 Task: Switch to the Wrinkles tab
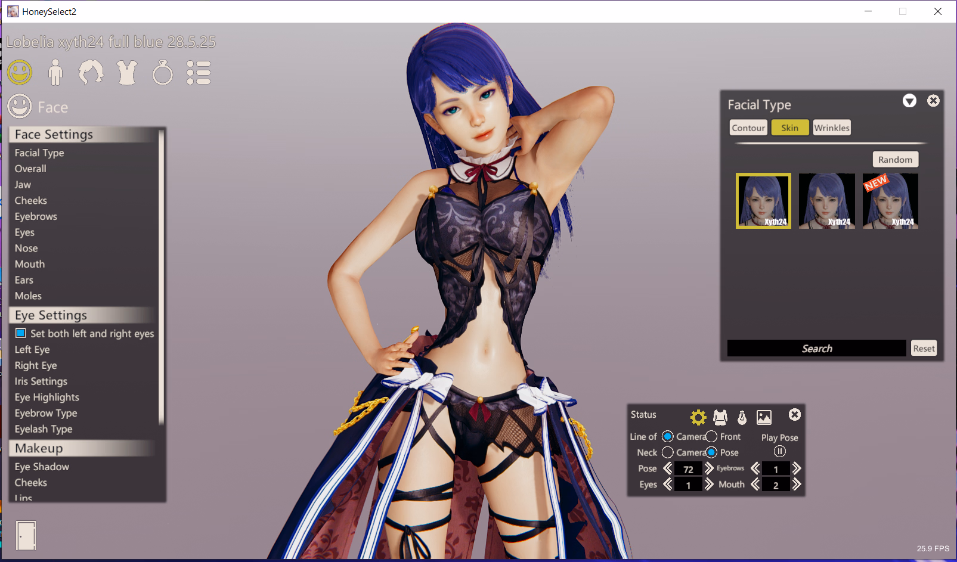pyautogui.click(x=832, y=128)
